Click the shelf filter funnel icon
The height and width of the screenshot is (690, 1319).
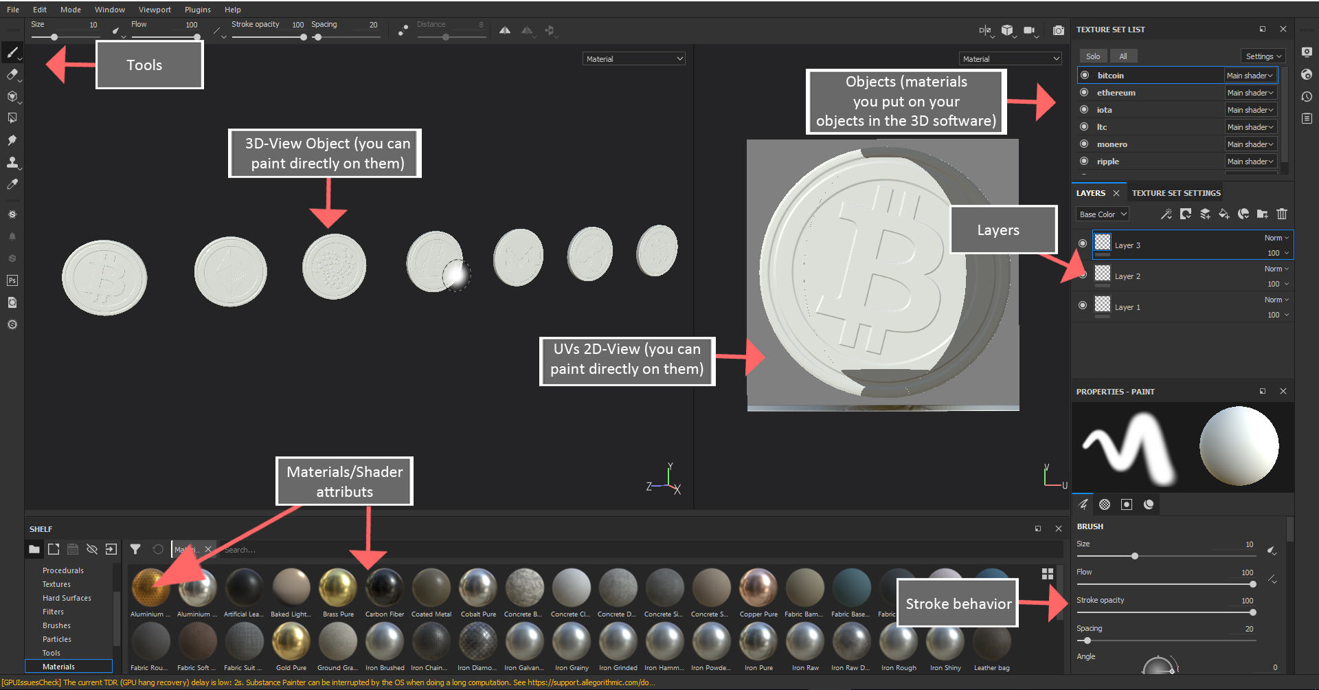[135, 549]
